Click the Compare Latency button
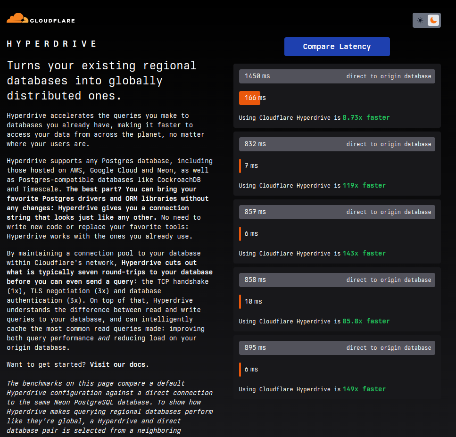Viewport: 456px width, 437px height. [337, 47]
